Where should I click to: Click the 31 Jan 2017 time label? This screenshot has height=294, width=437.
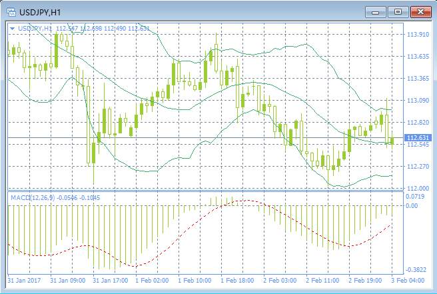24,280
